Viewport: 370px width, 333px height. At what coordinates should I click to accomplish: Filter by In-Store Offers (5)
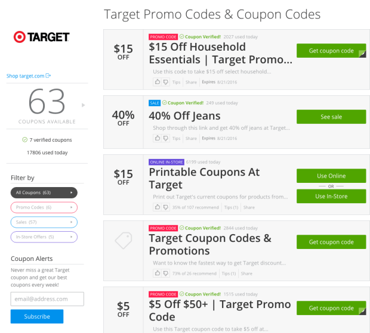click(44, 237)
